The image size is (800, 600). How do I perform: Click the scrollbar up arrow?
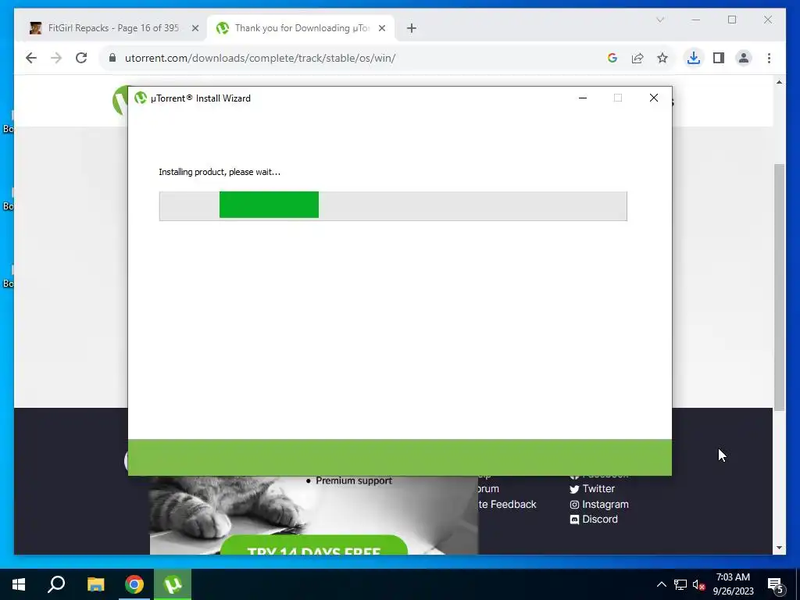(x=779, y=82)
